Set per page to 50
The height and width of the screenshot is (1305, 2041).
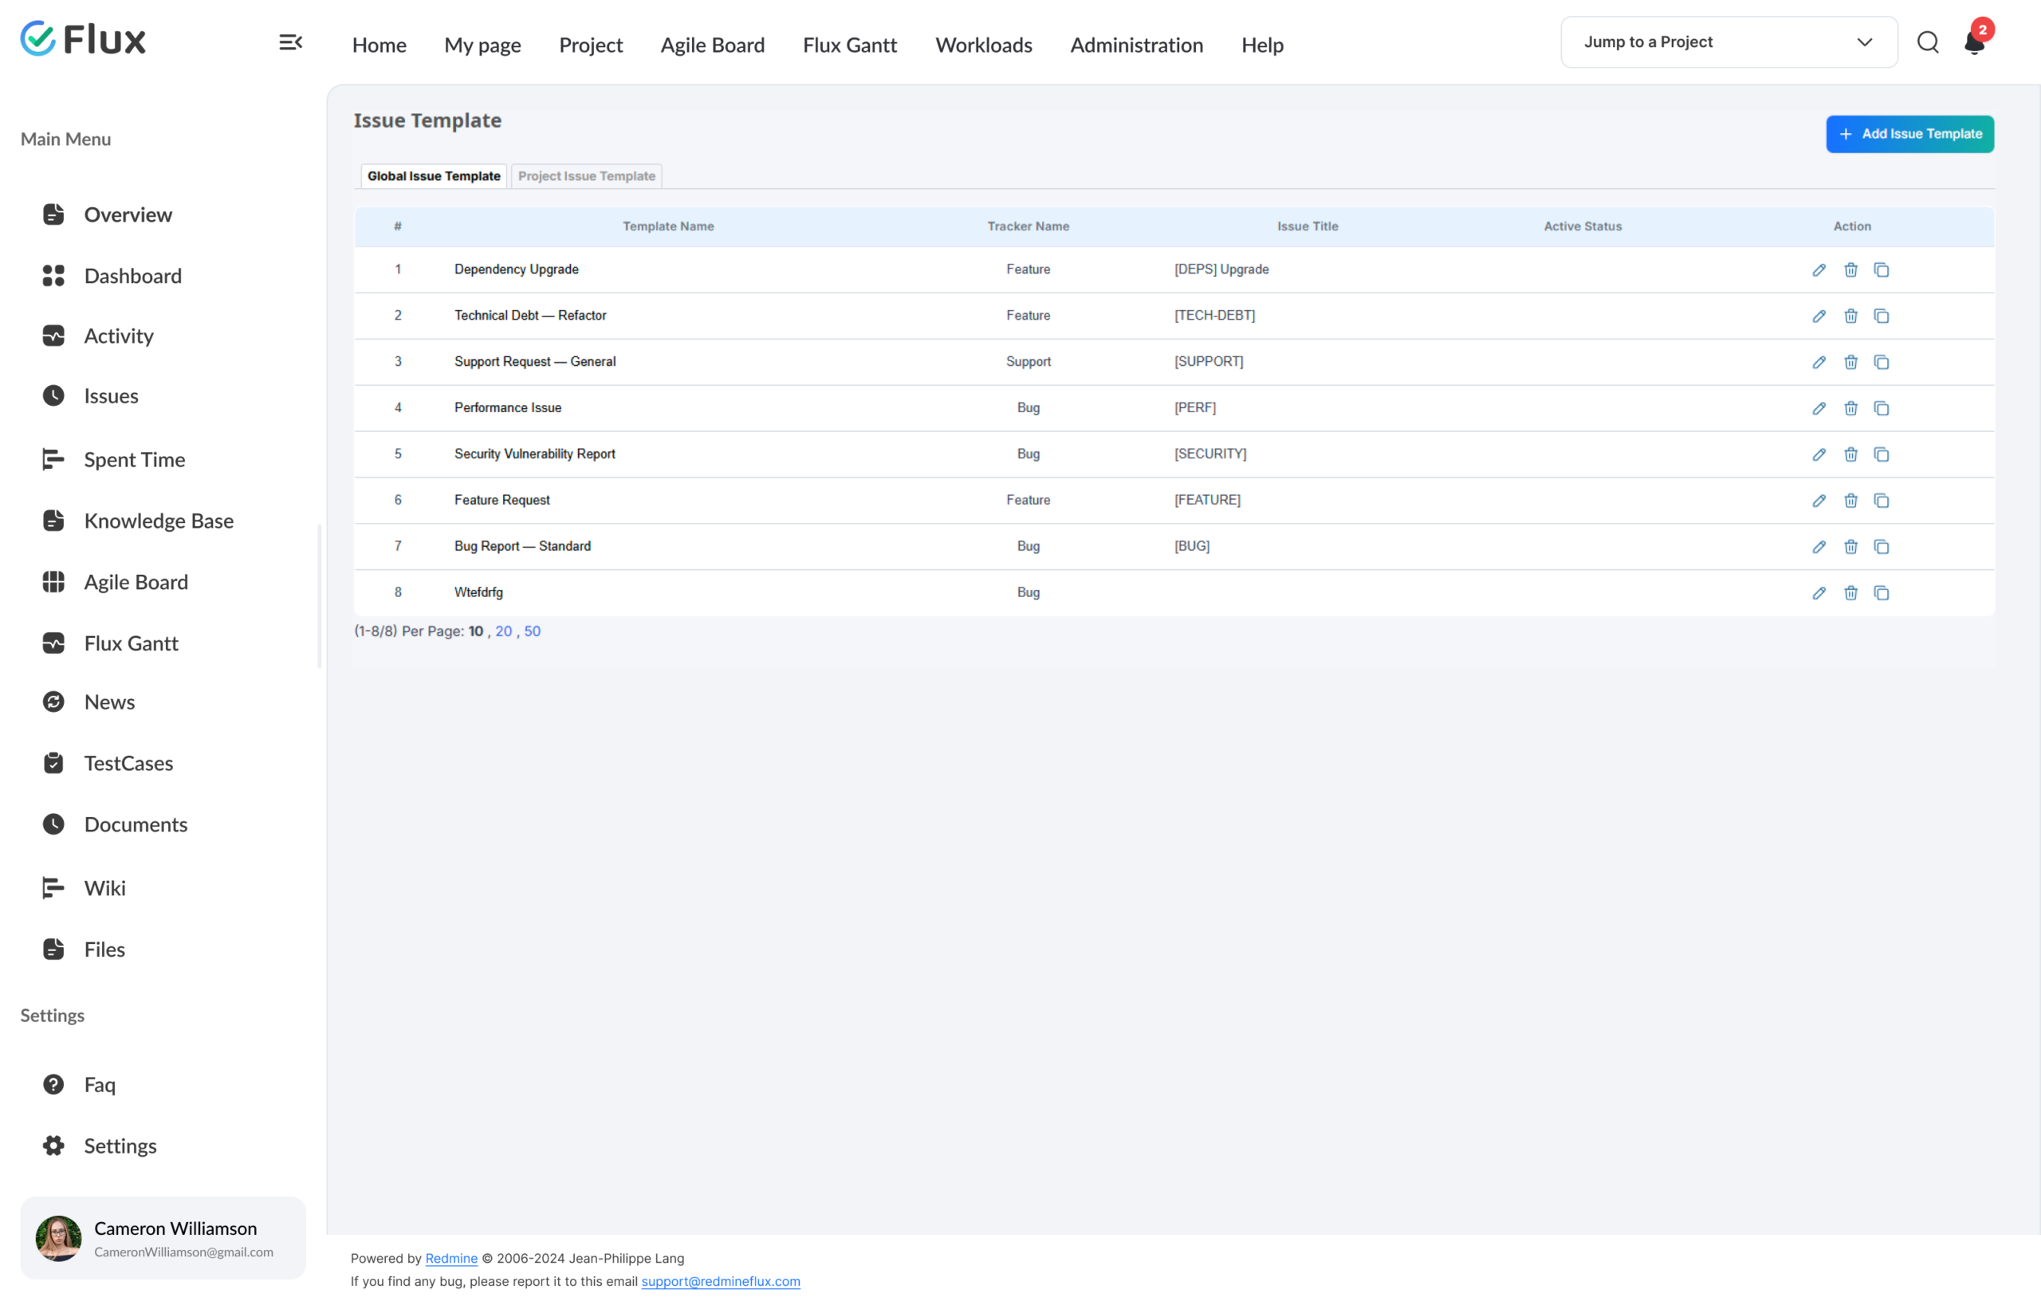point(533,631)
